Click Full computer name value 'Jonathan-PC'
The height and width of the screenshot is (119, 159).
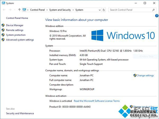[86, 80]
